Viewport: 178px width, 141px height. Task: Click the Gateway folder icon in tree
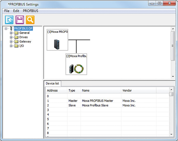tap(16, 42)
